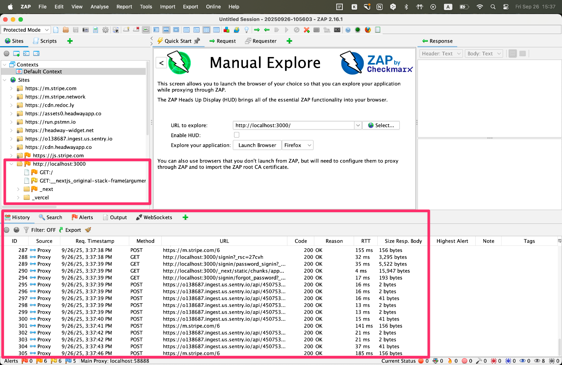This screenshot has height=365, width=562.
Task: Collapse the http://localhost:3000 tree node
Action: [x=11, y=164]
